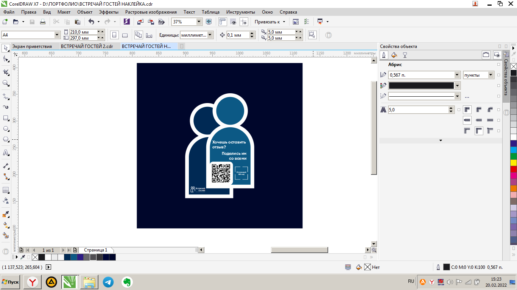517x290 pixels.
Task: Open the zoom level 37% dropdown
Action: tap(199, 22)
